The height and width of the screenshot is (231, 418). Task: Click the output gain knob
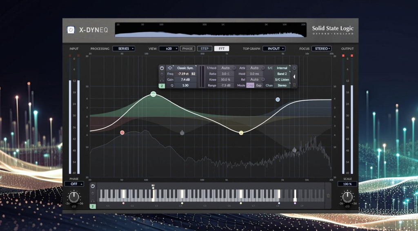[x=347, y=197]
